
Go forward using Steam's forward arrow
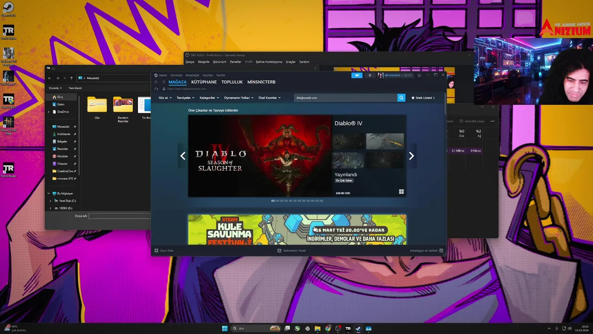(163, 82)
